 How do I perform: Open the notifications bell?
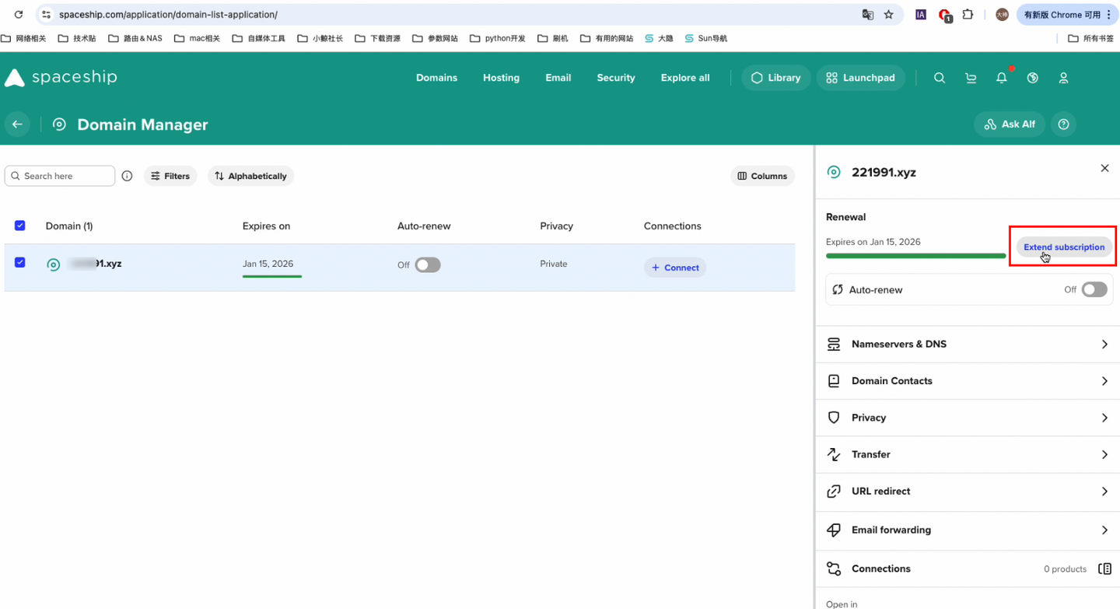(x=1002, y=78)
